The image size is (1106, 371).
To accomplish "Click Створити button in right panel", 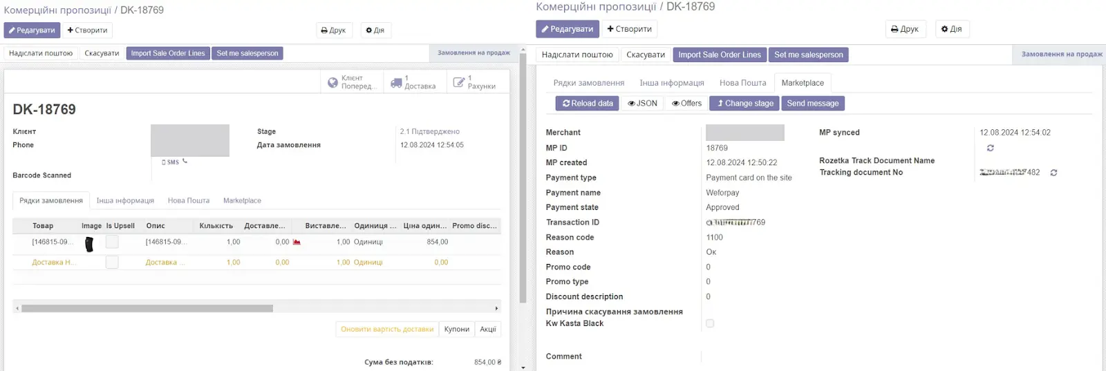I will coord(629,29).
